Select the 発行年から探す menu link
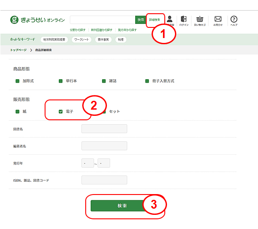 [x=127, y=30]
